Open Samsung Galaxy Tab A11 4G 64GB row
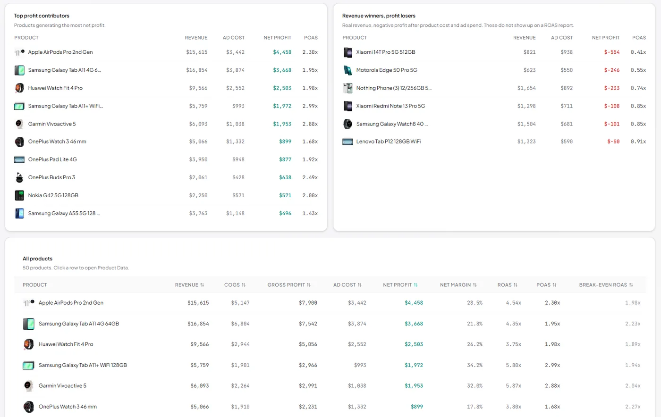 click(x=330, y=324)
